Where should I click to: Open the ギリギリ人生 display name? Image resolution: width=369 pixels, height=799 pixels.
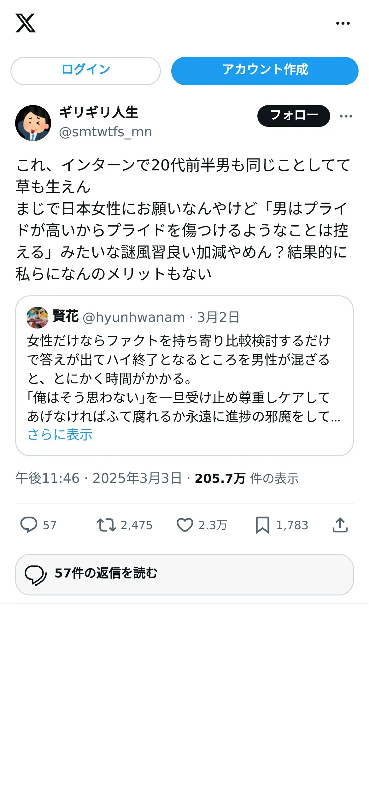(x=99, y=112)
